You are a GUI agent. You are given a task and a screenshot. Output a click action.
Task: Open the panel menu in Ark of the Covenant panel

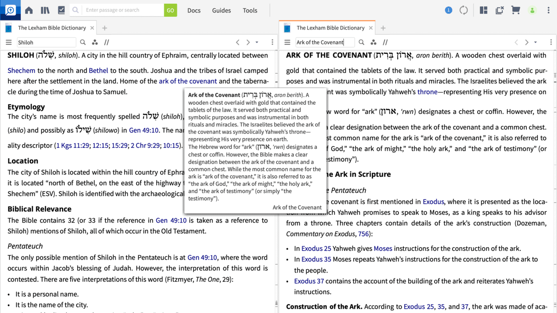551,42
